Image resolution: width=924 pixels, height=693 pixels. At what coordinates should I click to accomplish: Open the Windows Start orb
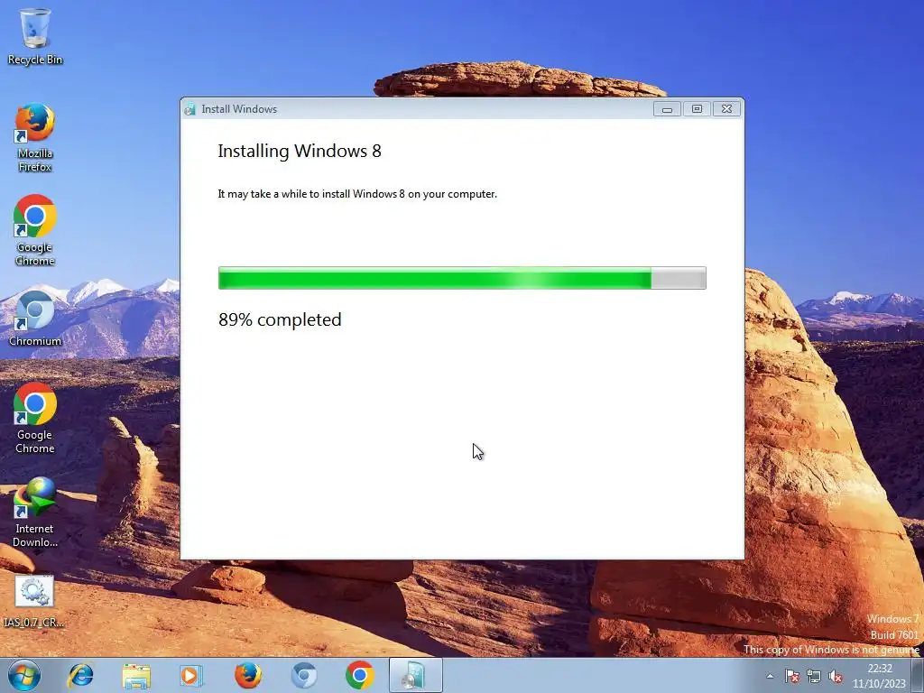[x=24, y=675]
